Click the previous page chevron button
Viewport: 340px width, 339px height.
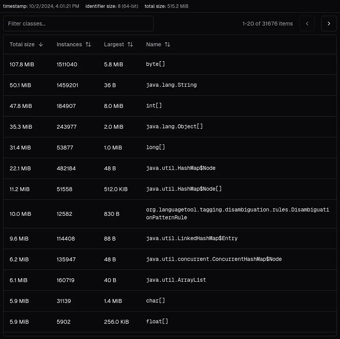pyautogui.click(x=307, y=24)
